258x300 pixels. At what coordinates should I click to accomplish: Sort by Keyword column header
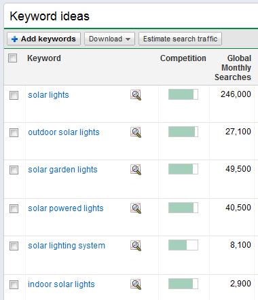pos(44,58)
